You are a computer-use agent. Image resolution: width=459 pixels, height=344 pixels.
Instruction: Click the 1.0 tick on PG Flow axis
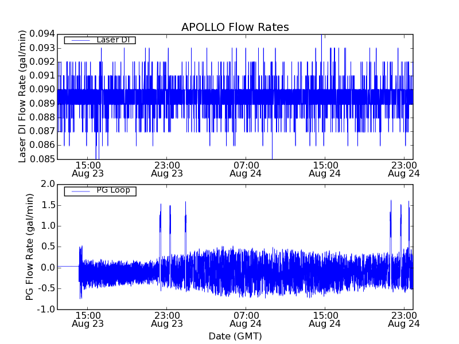(48, 226)
